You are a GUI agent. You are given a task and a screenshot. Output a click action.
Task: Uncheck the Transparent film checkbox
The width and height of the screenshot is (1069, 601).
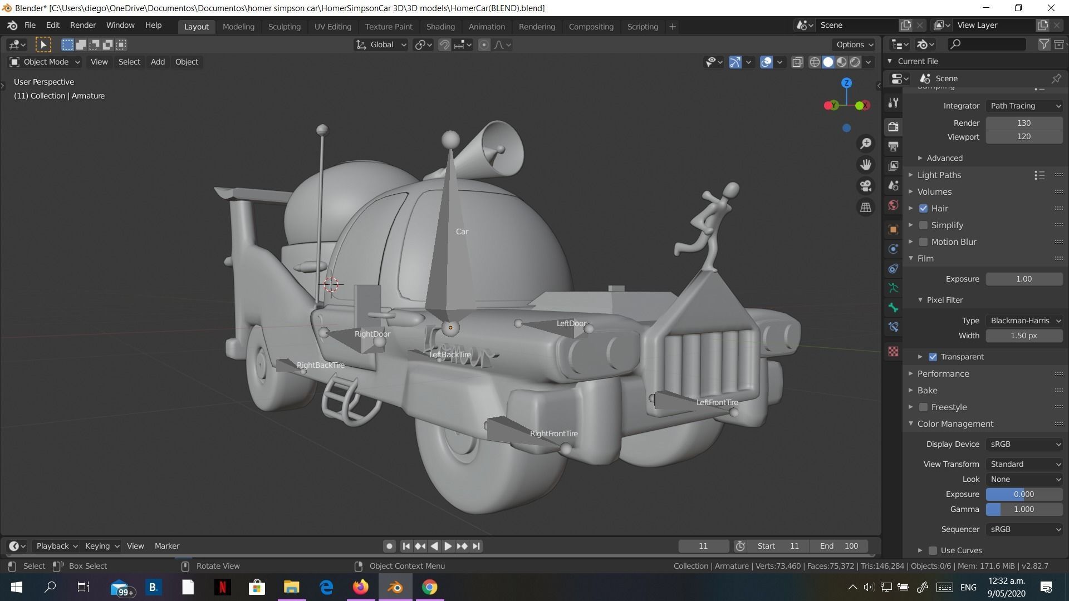pos(933,357)
